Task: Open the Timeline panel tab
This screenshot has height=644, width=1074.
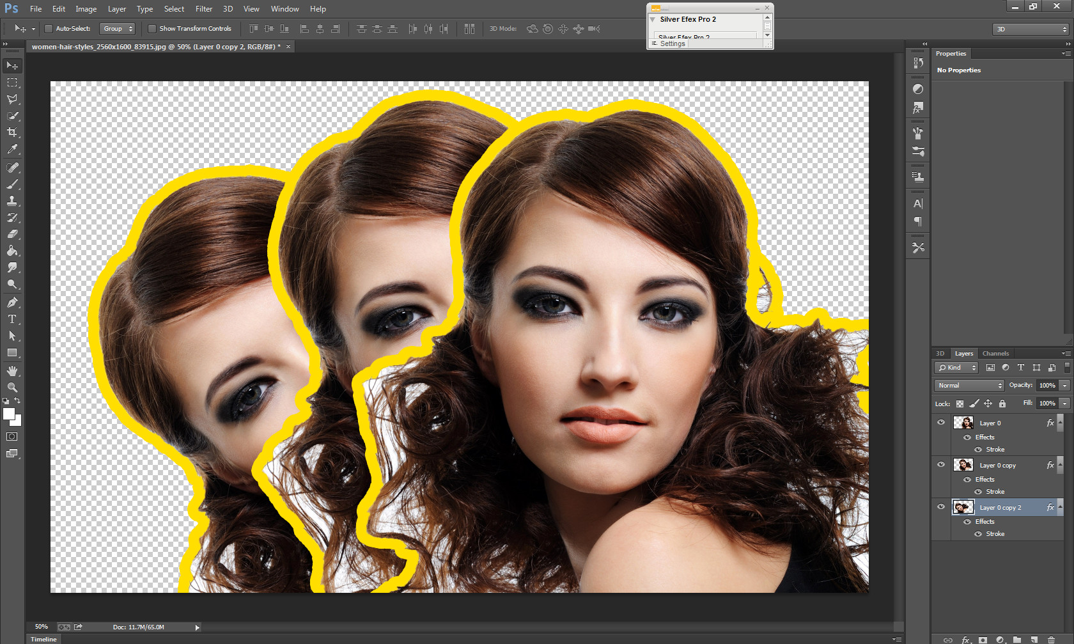Action: pos(43,640)
